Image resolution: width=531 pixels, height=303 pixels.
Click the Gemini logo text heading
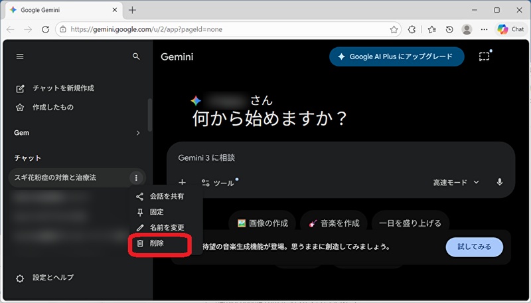(177, 57)
